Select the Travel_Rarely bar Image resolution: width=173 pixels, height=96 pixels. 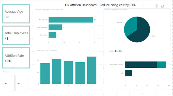pyautogui.click(x=71, y=20)
